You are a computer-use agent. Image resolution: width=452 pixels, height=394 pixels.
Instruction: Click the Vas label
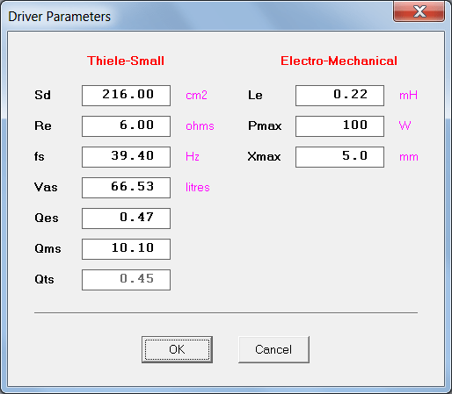(46, 187)
